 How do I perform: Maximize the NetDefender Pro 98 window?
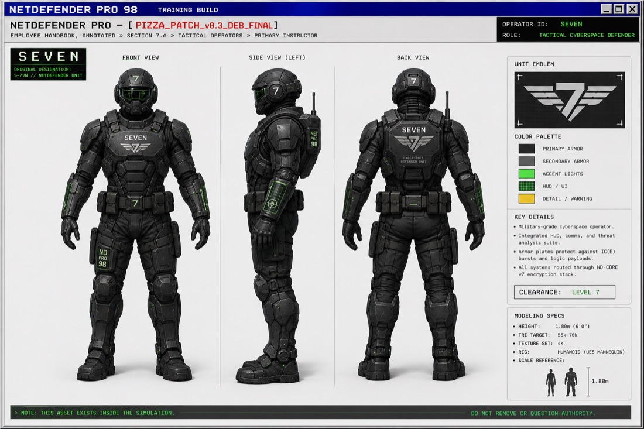tap(619, 9)
